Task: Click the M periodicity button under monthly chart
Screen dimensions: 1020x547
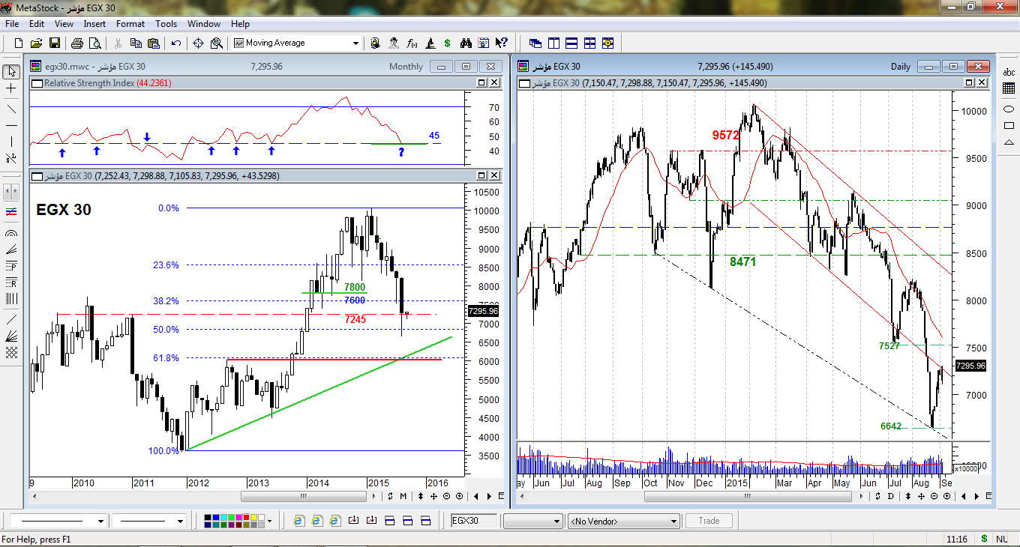Action: pyautogui.click(x=403, y=496)
